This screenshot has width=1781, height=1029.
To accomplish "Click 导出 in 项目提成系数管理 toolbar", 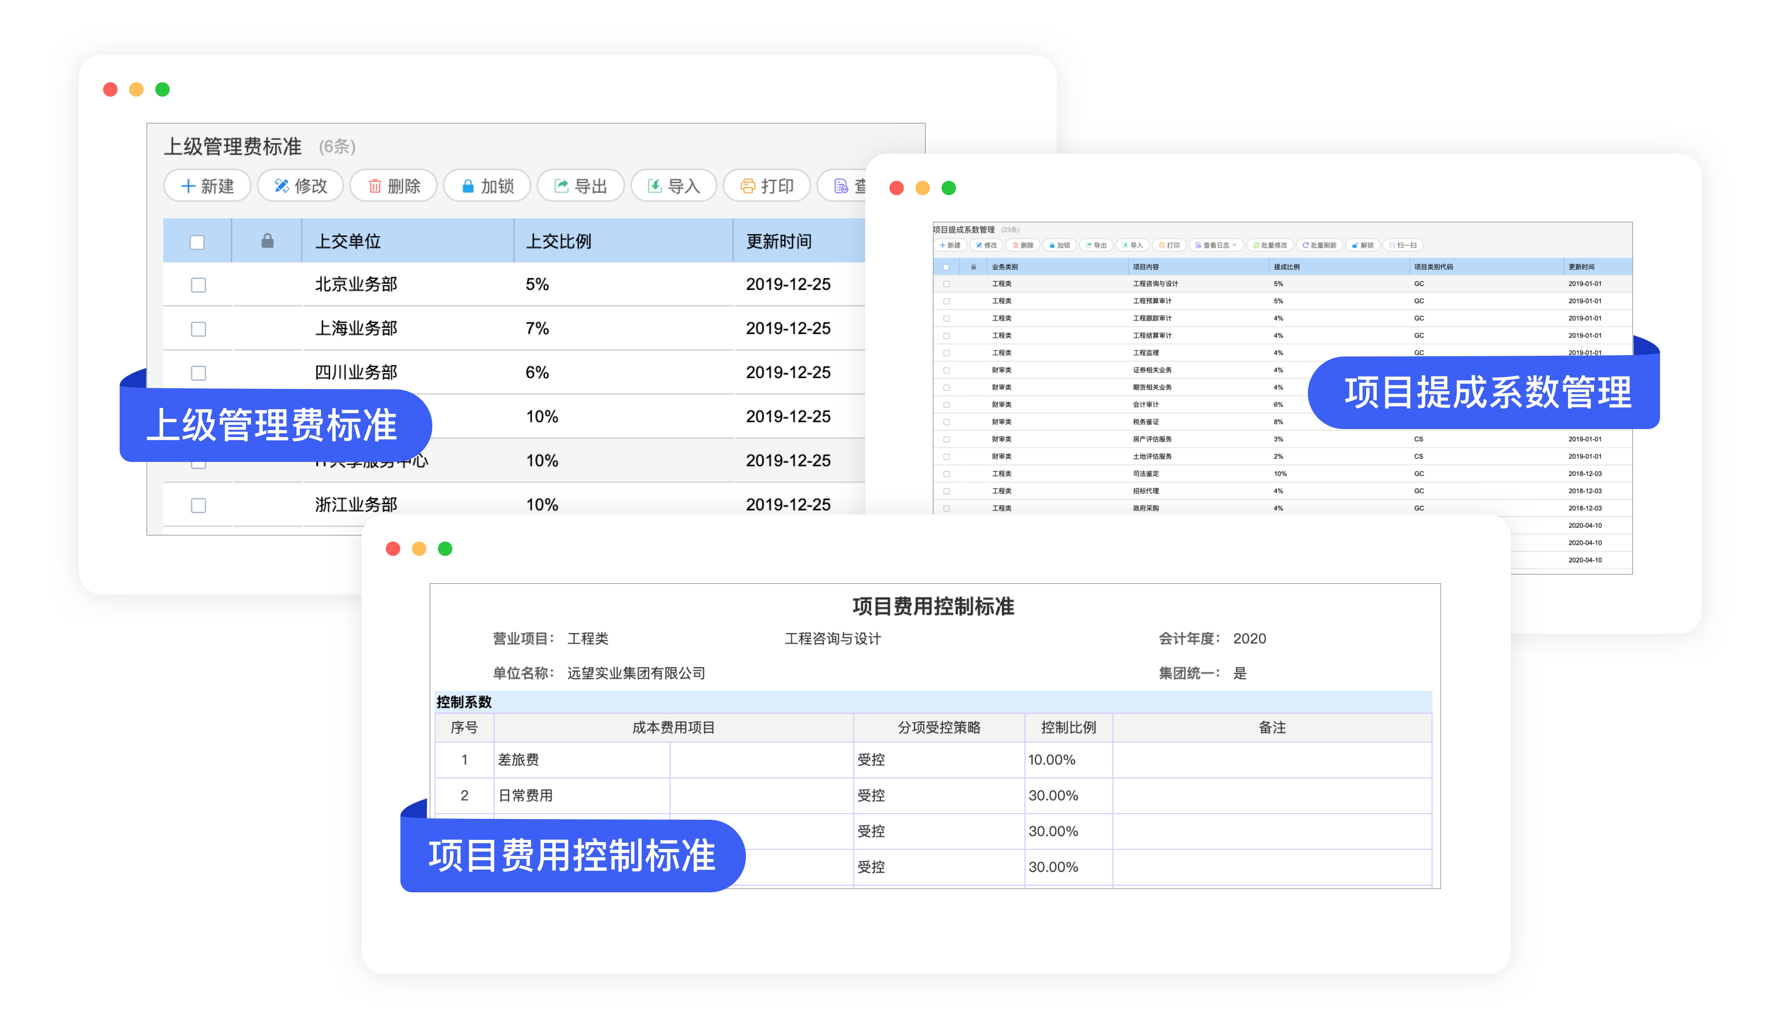I will tap(1096, 245).
